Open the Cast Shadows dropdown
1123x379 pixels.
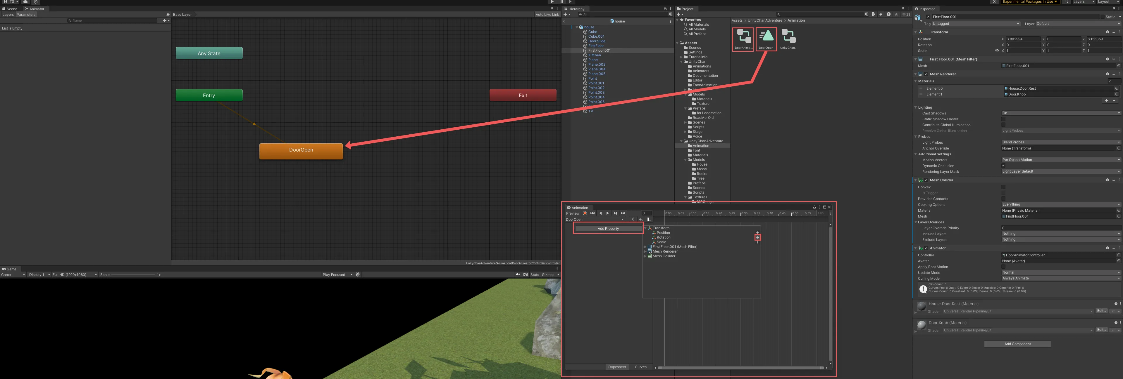(x=1060, y=113)
